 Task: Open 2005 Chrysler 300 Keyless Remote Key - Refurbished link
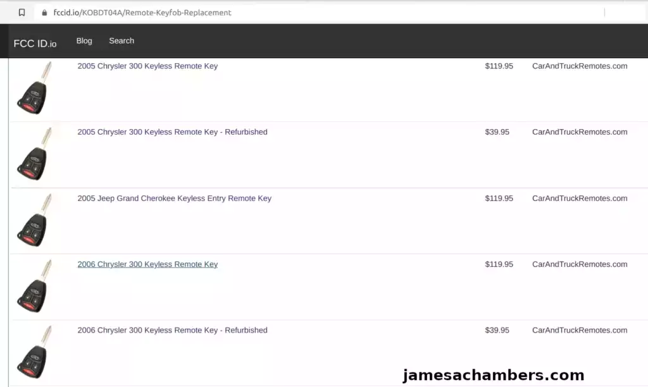[x=172, y=132]
